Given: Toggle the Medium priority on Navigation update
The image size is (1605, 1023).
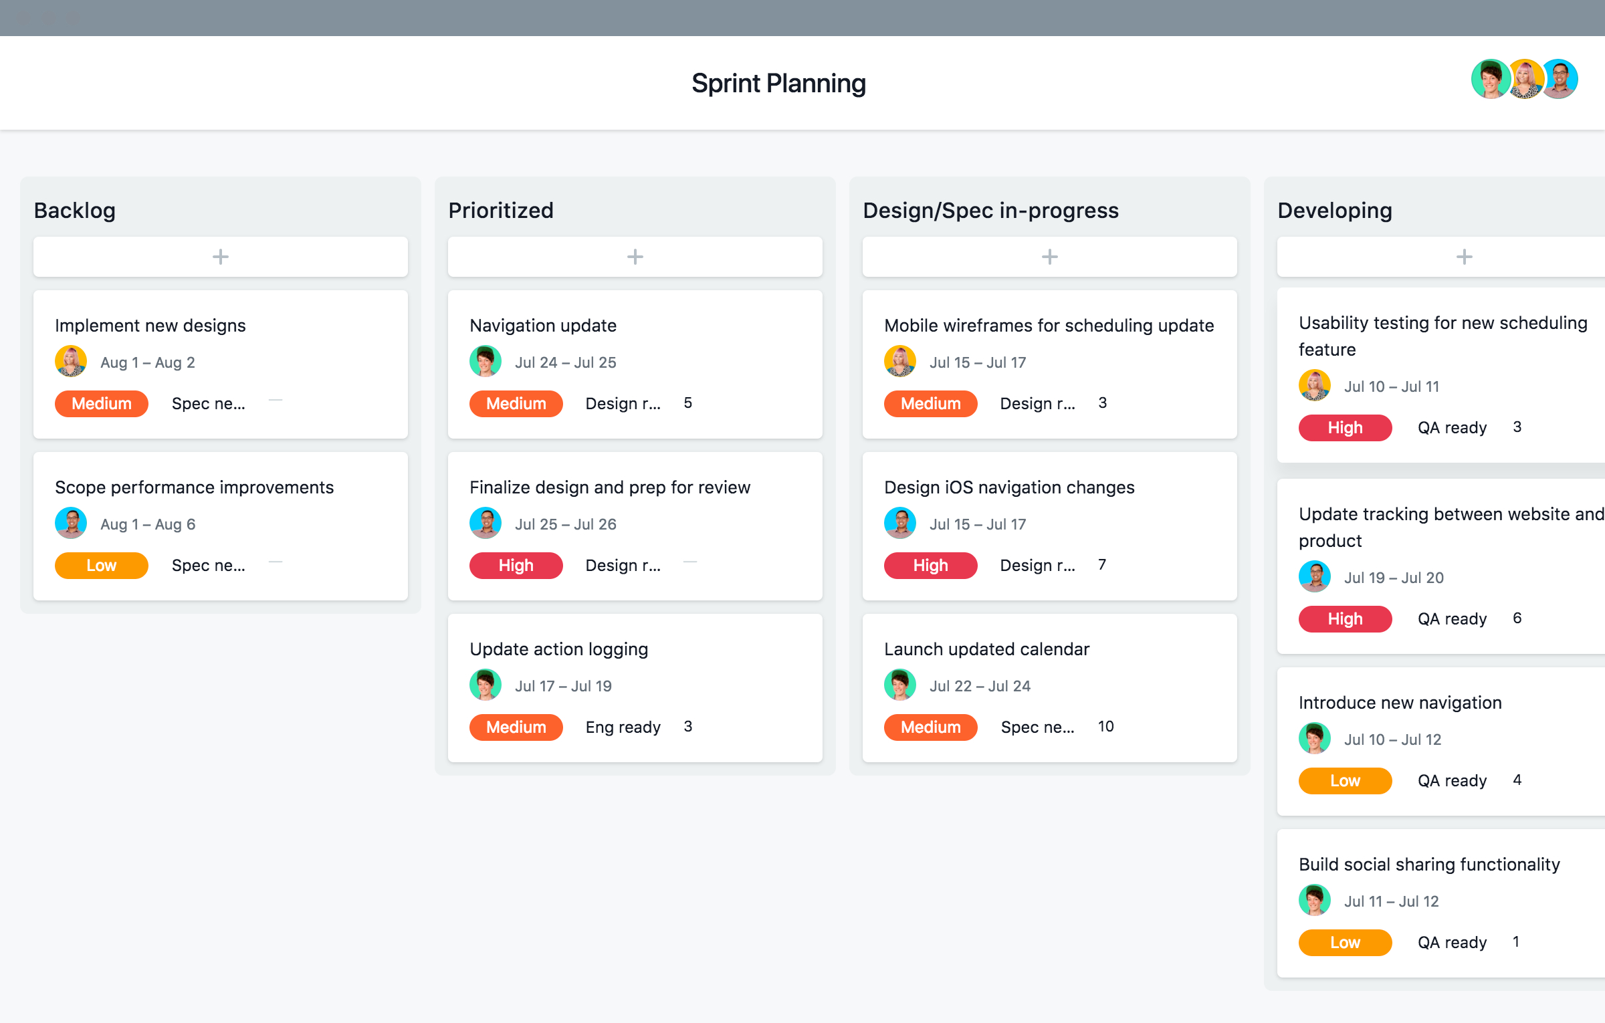Looking at the screenshot, I should [x=515, y=403].
